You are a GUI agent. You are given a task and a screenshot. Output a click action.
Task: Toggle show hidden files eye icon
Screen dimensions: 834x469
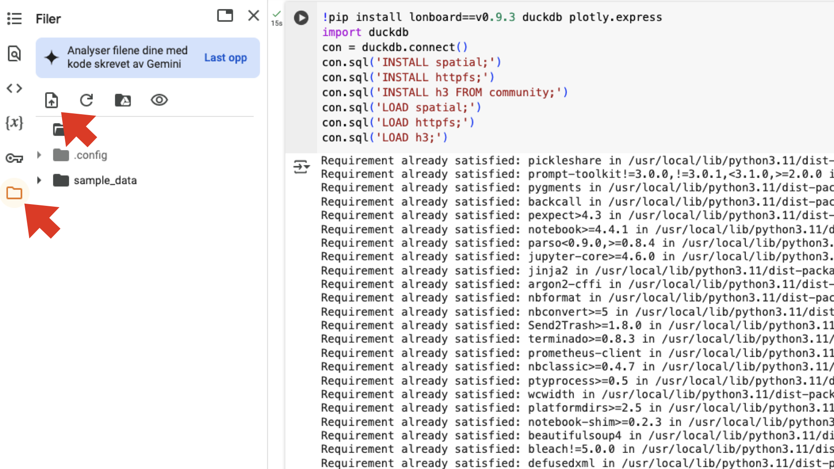click(159, 100)
